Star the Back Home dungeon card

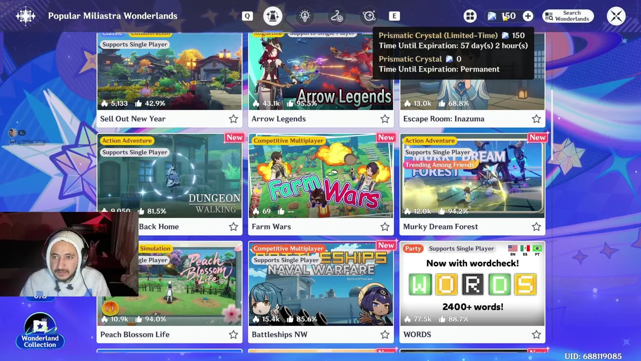[233, 227]
